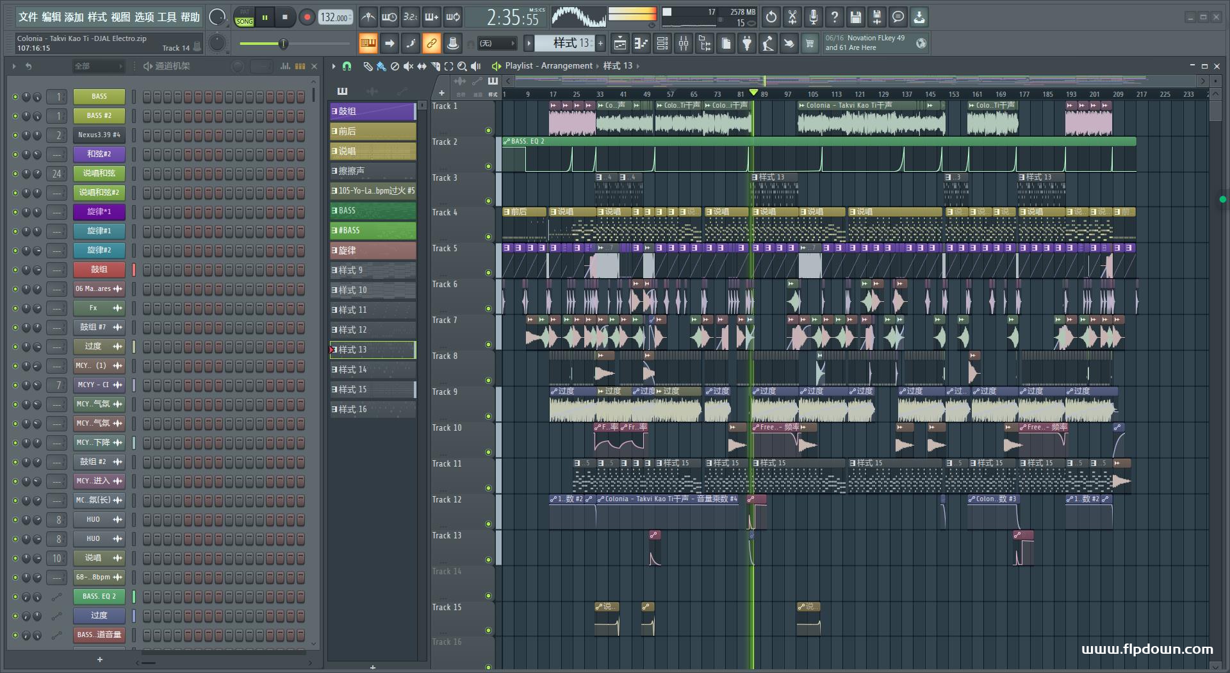This screenshot has width=1230, height=673.
Task: Select the mute tool in playlist toolbar
Action: 408,66
